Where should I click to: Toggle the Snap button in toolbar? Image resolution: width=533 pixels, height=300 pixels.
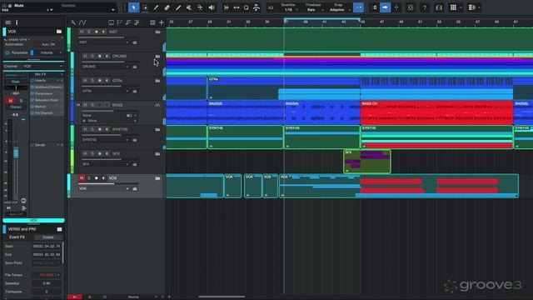[x=358, y=7]
